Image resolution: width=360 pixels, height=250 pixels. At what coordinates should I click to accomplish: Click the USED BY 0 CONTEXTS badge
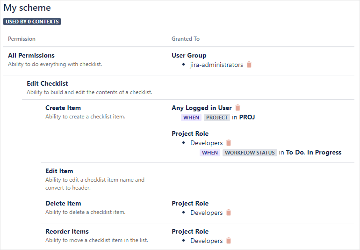point(32,22)
